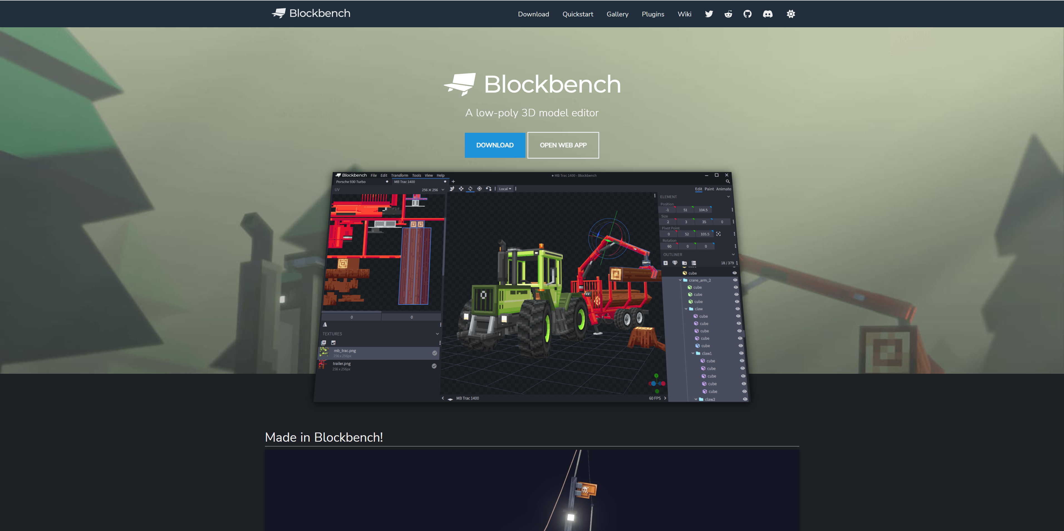This screenshot has width=1064, height=531.
Task: Open the Twitter link in the navbar
Action: coord(709,14)
